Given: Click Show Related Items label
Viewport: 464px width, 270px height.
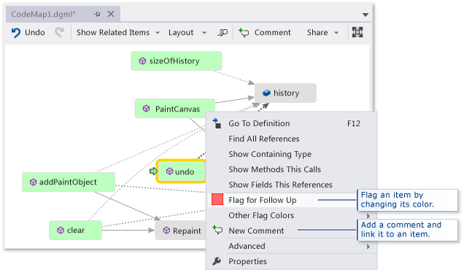Looking at the screenshot, I should pyautogui.click(x=113, y=32).
